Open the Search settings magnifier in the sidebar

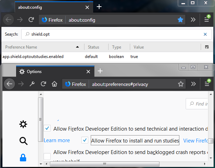coord(23,141)
